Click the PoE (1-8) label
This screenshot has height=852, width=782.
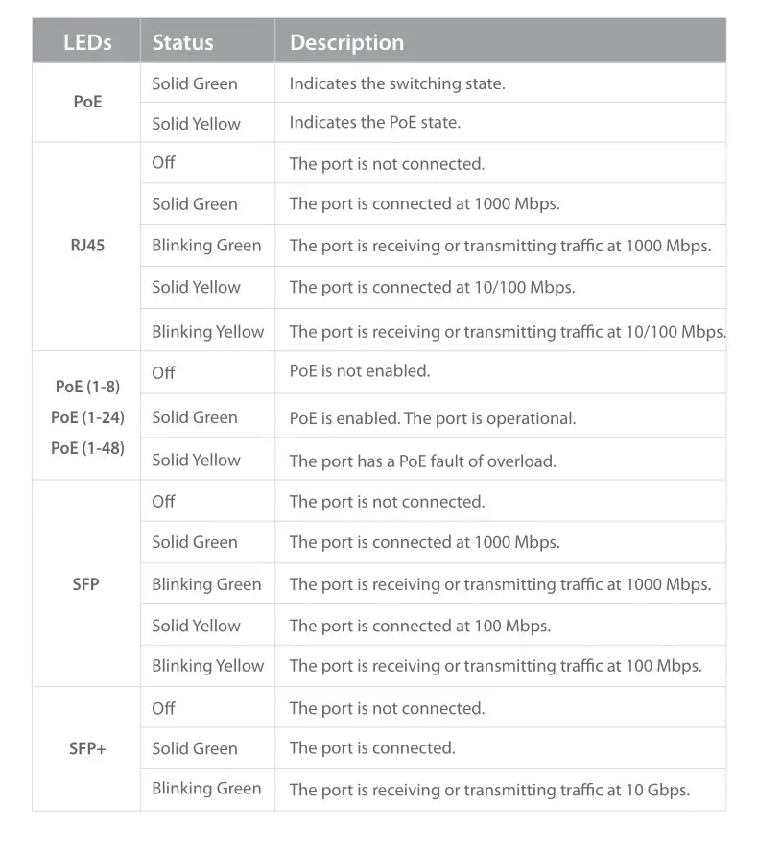tap(87, 387)
